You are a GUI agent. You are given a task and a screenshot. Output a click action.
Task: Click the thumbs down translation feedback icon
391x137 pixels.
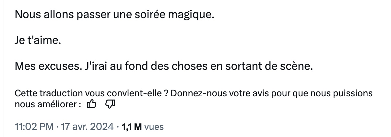[111, 104]
